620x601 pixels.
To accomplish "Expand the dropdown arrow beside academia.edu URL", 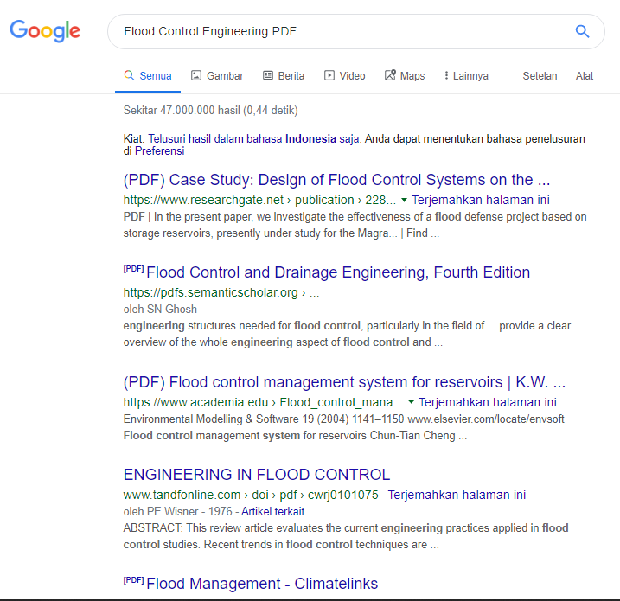I will [412, 402].
